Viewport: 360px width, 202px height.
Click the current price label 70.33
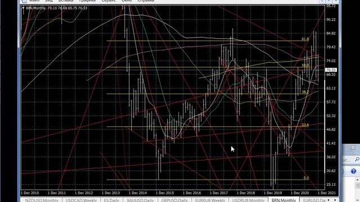pos(331,70)
